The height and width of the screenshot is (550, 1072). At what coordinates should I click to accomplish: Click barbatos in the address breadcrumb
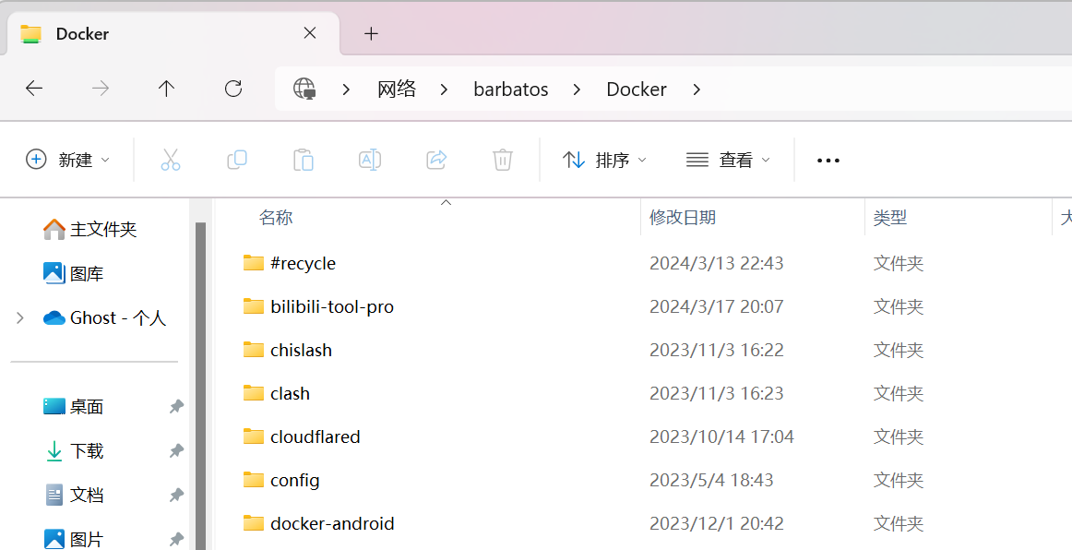coord(511,90)
